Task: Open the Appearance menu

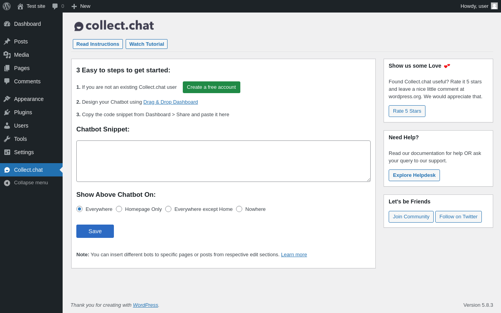Action: (x=29, y=99)
